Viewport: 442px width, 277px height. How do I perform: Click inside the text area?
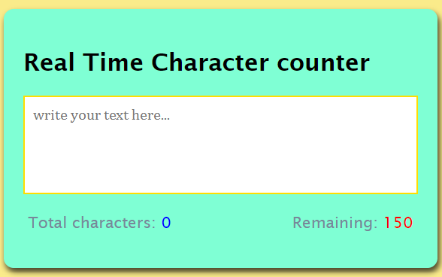[220, 145]
